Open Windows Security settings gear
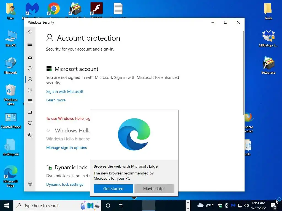The width and height of the screenshot is (282, 211). click(30, 184)
